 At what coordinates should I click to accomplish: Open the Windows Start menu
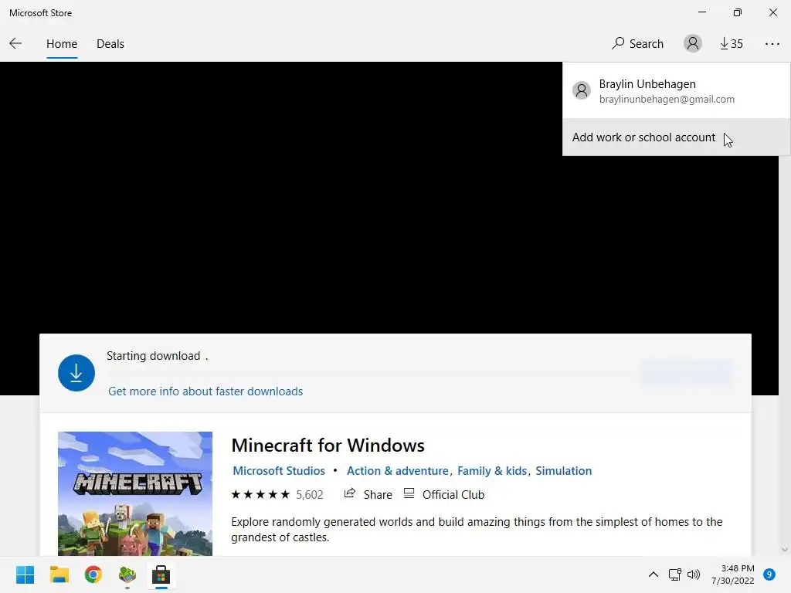pos(25,574)
